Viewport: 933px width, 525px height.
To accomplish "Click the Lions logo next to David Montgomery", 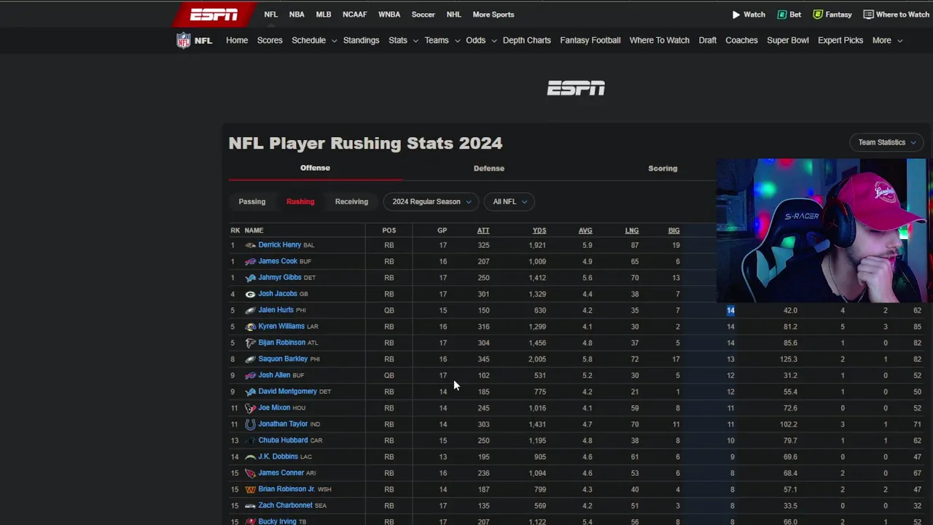I will click(x=250, y=392).
